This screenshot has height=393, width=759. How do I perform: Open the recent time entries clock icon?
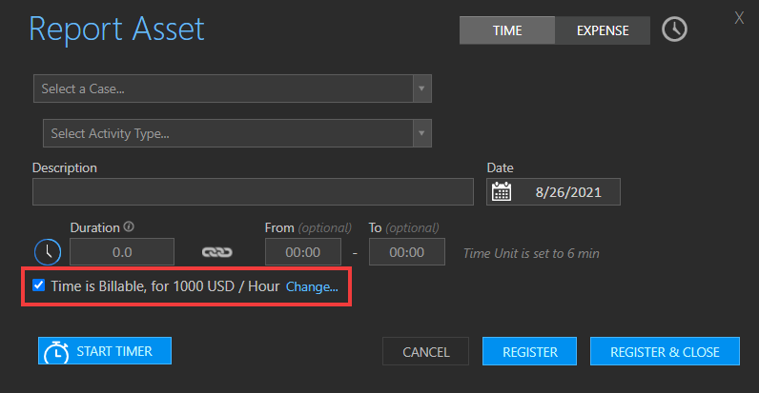coord(674,29)
